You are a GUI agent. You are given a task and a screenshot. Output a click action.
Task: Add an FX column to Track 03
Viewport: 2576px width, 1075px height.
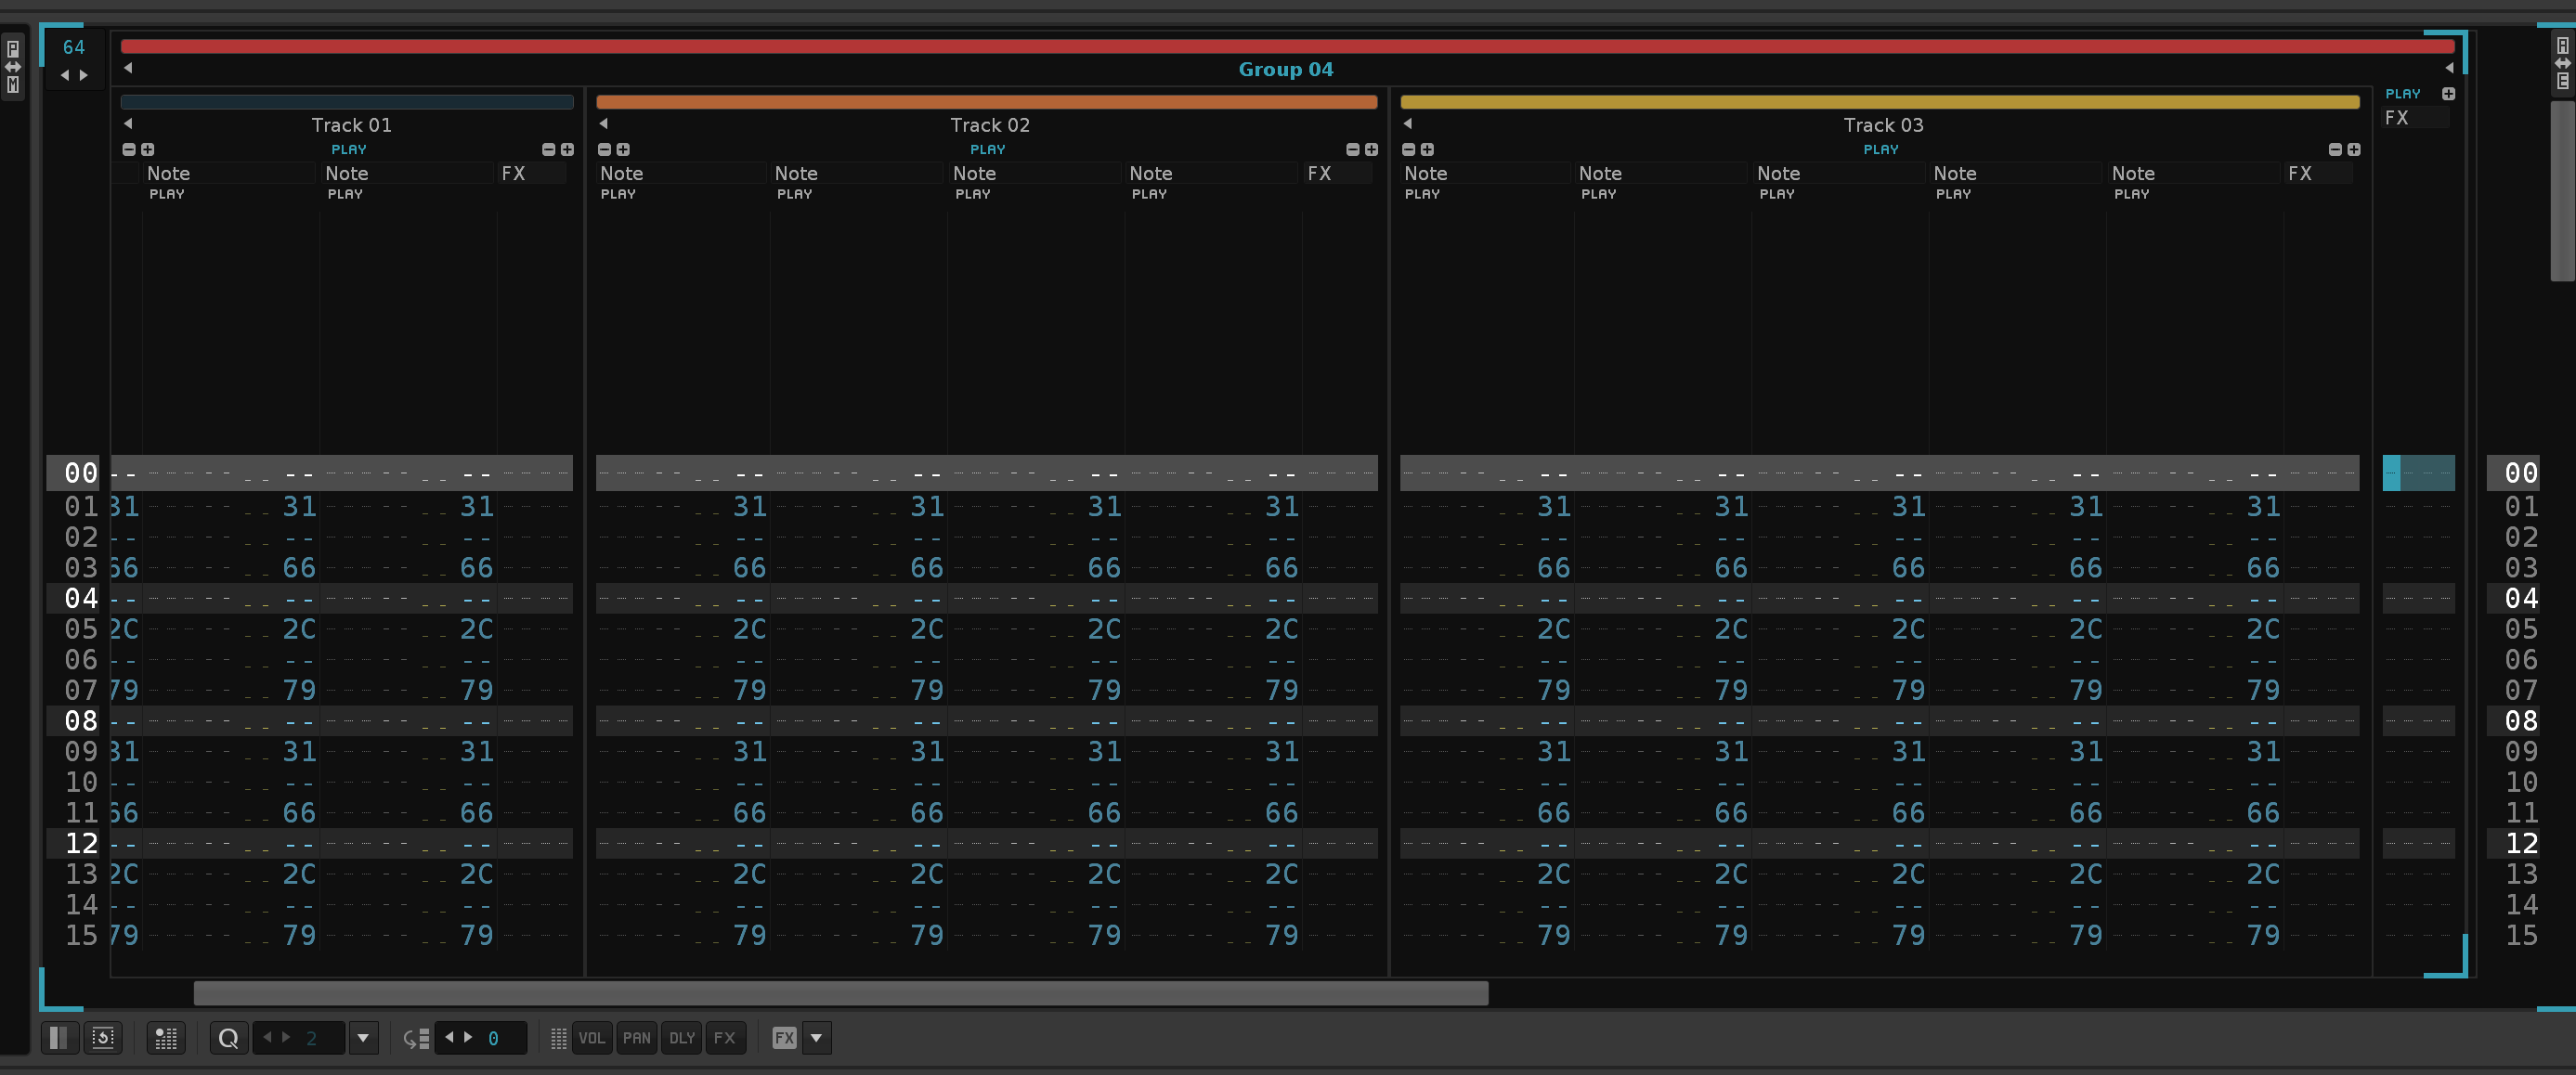pos(2354,149)
